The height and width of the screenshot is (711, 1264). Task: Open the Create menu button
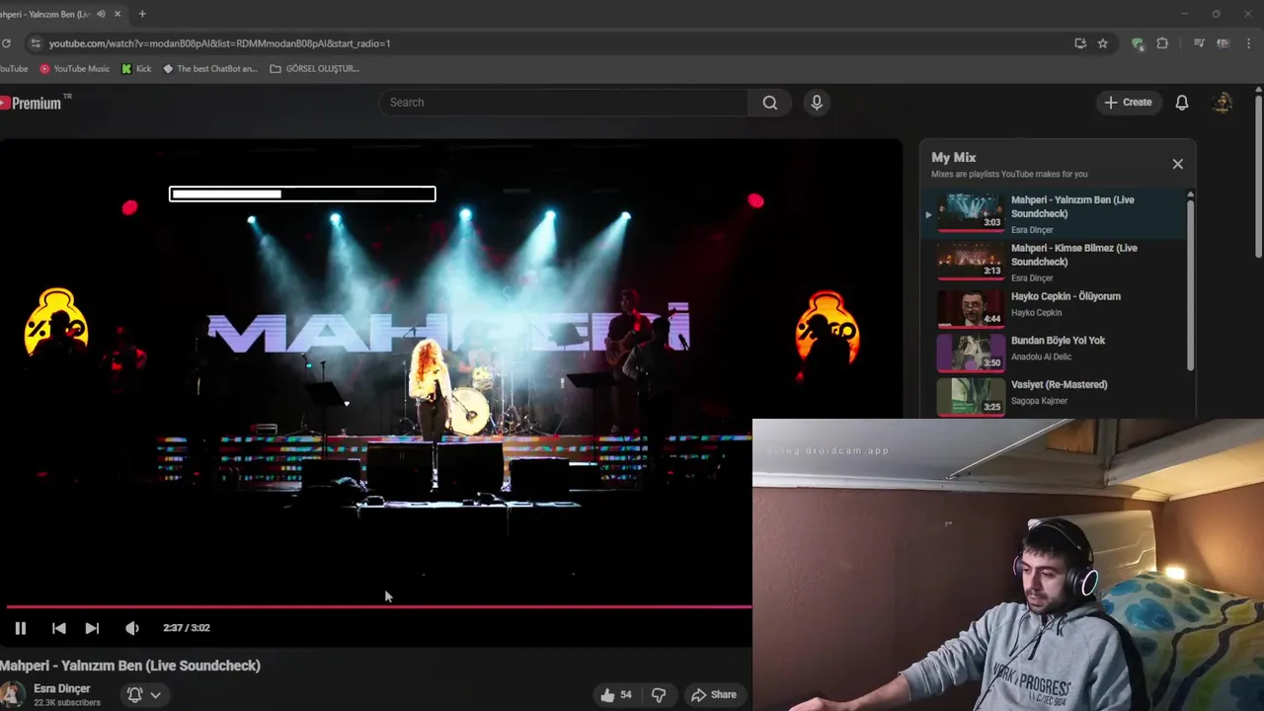1128,103
